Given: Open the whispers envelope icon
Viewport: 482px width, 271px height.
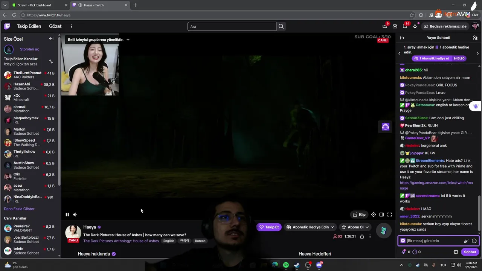Looking at the screenshot, I should coord(395,26).
